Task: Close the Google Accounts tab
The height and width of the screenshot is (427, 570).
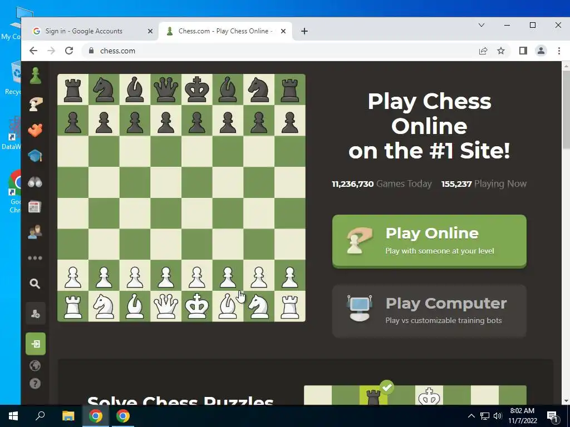Action: tap(150, 31)
